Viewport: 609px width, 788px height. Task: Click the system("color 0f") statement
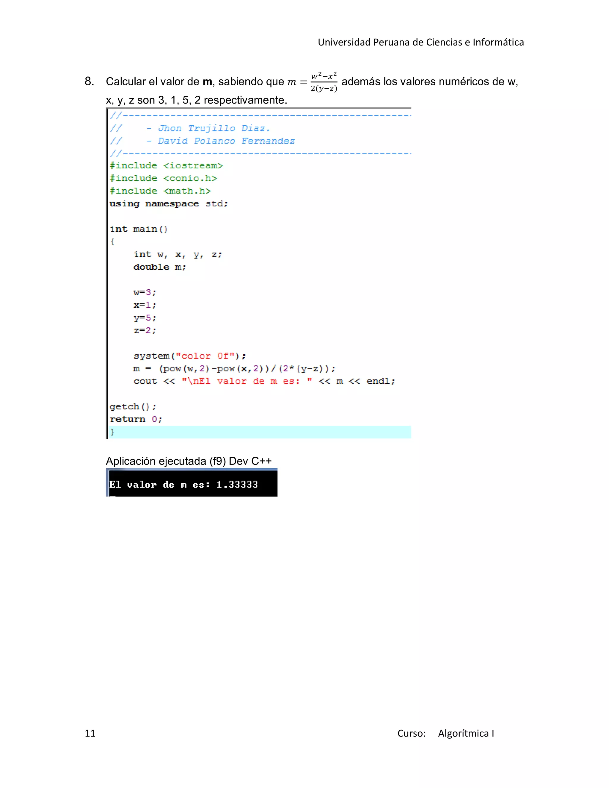[189, 356]
